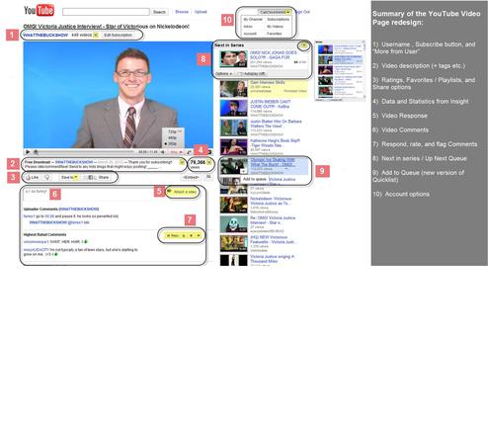Collapse the Next in Series panel arrow
488x421 pixels.
click(304, 45)
